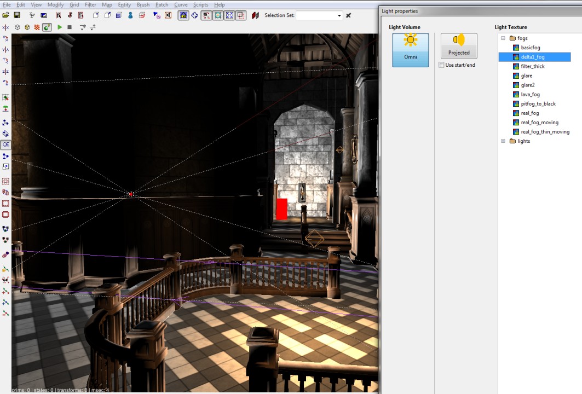Select the Omni light volume
Screen dimensions: 582x394
pyautogui.click(x=410, y=50)
